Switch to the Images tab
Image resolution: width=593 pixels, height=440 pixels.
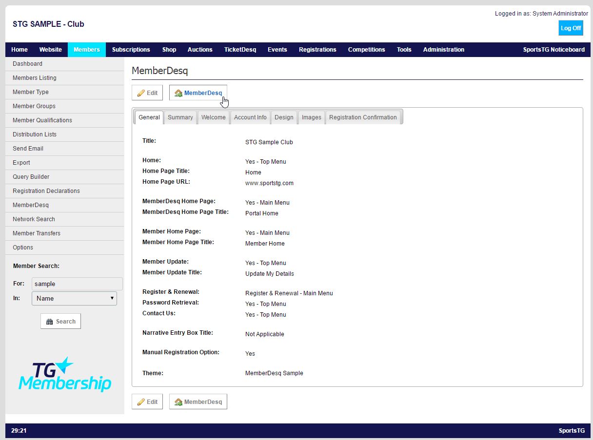(x=312, y=117)
